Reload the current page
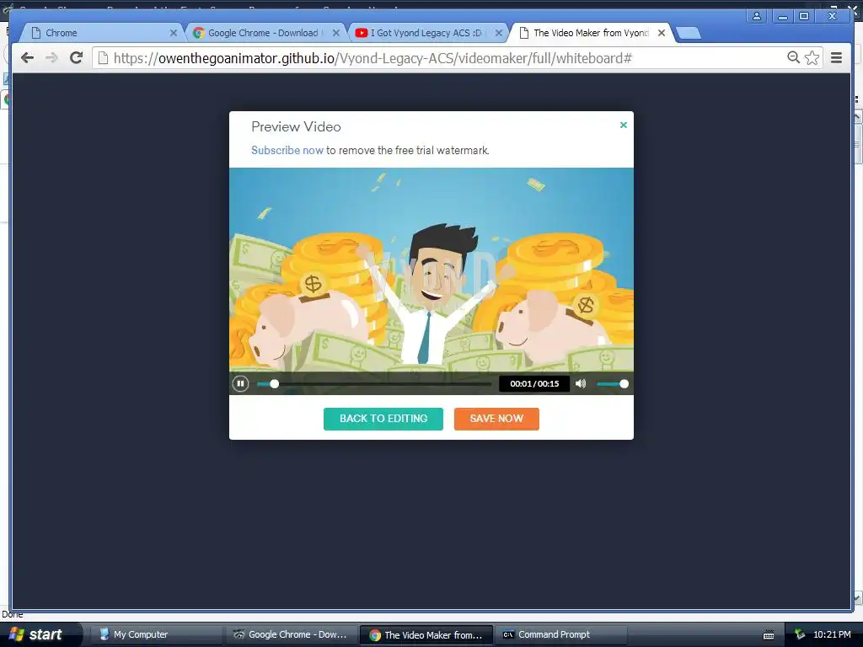863x647 pixels. coord(76,58)
